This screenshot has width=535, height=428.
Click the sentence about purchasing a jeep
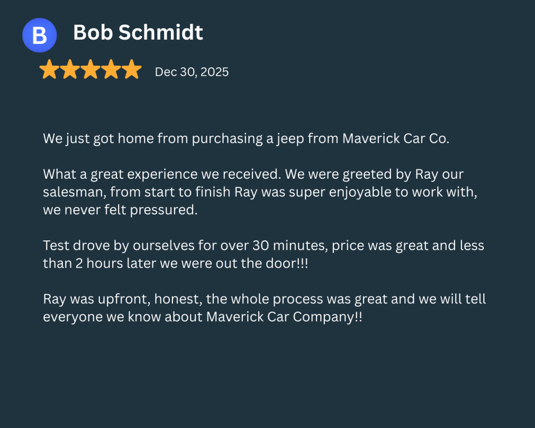246,139
